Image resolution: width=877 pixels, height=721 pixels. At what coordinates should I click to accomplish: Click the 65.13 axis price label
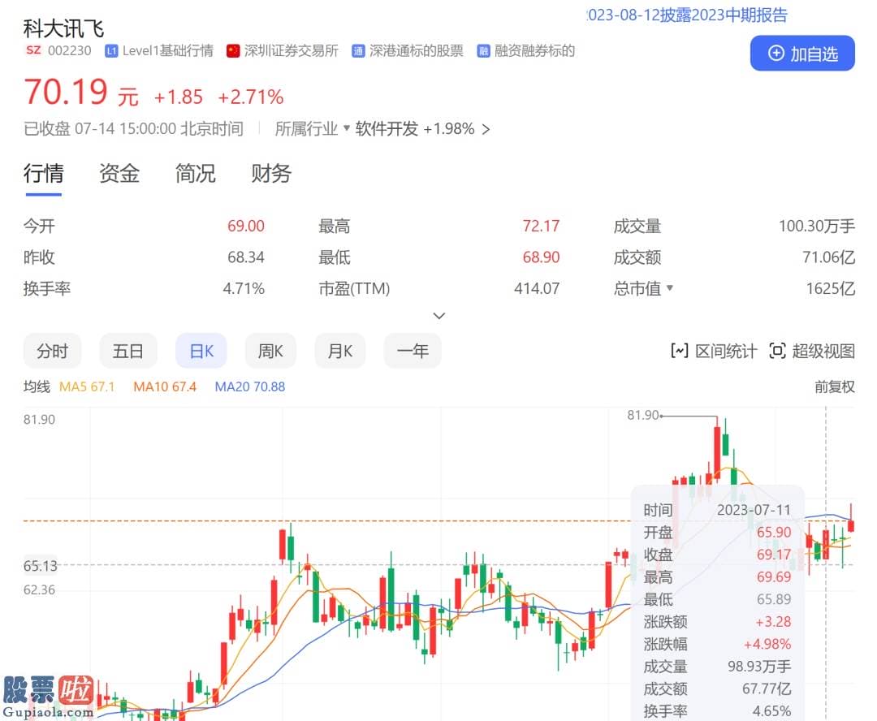pos(41,566)
